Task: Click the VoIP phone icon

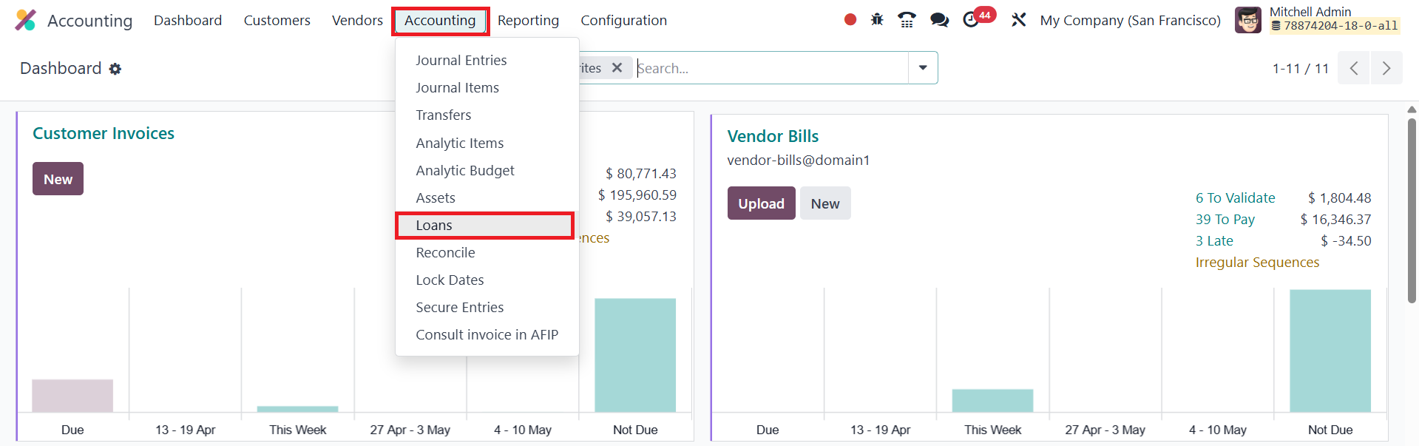Action: point(907,20)
